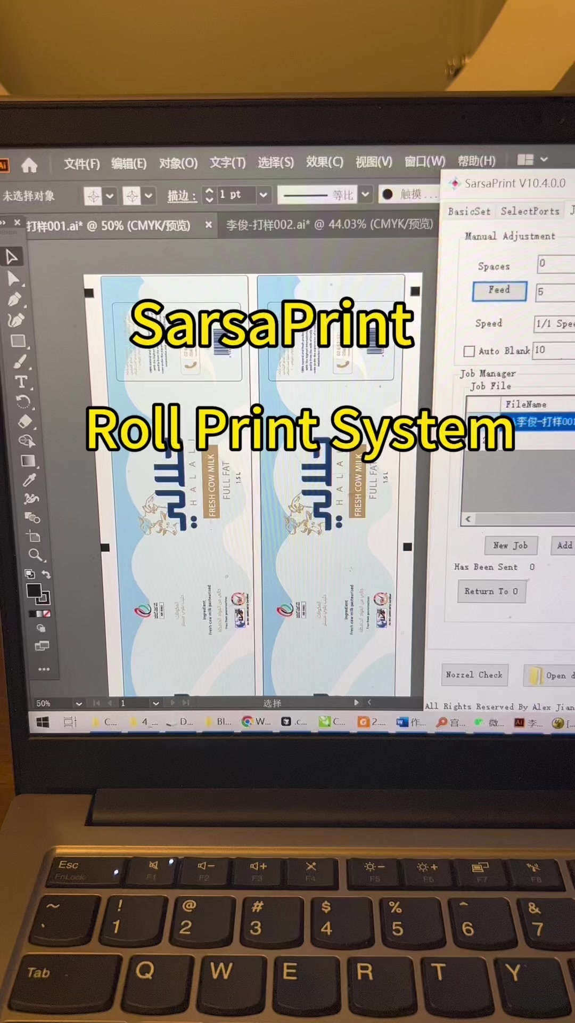Open SelectPorts tab in SarsaPrint
Viewport: 575px width, 1023px height.
(x=530, y=211)
